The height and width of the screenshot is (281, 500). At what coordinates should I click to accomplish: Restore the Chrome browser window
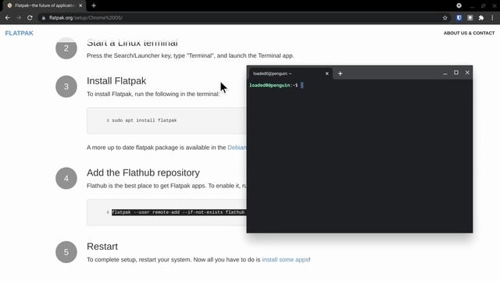pyautogui.click(x=483, y=5)
